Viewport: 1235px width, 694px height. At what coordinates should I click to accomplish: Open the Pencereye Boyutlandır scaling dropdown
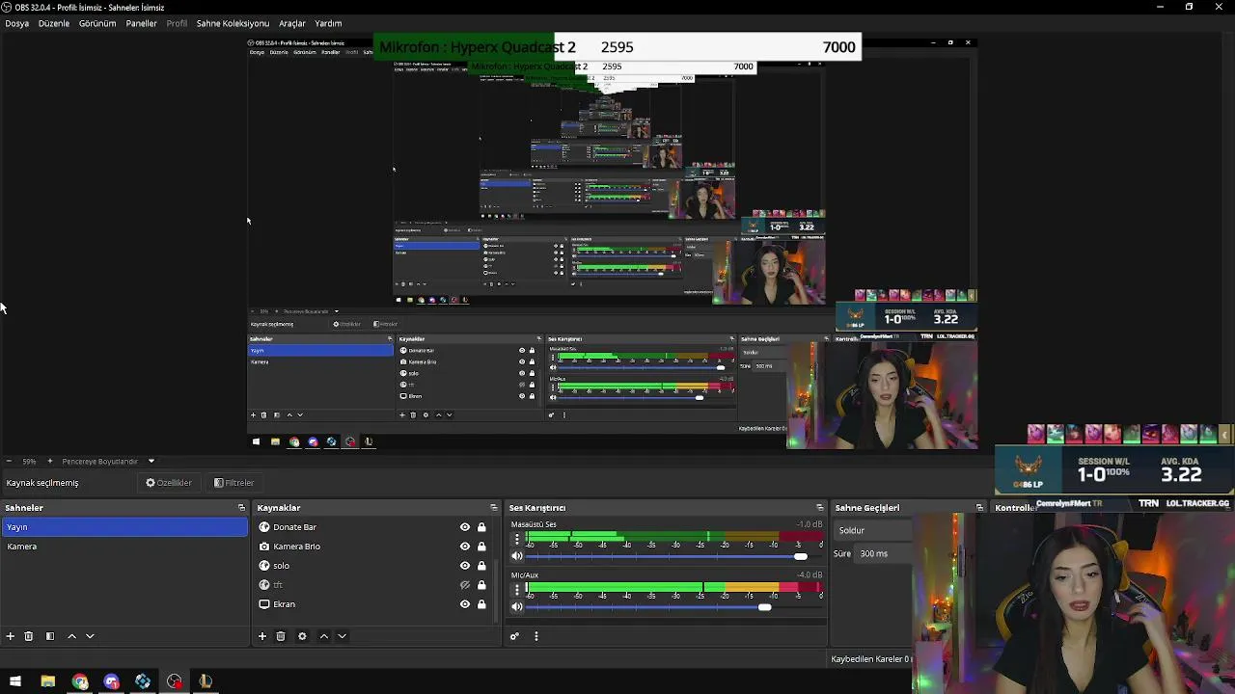pos(108,462)
